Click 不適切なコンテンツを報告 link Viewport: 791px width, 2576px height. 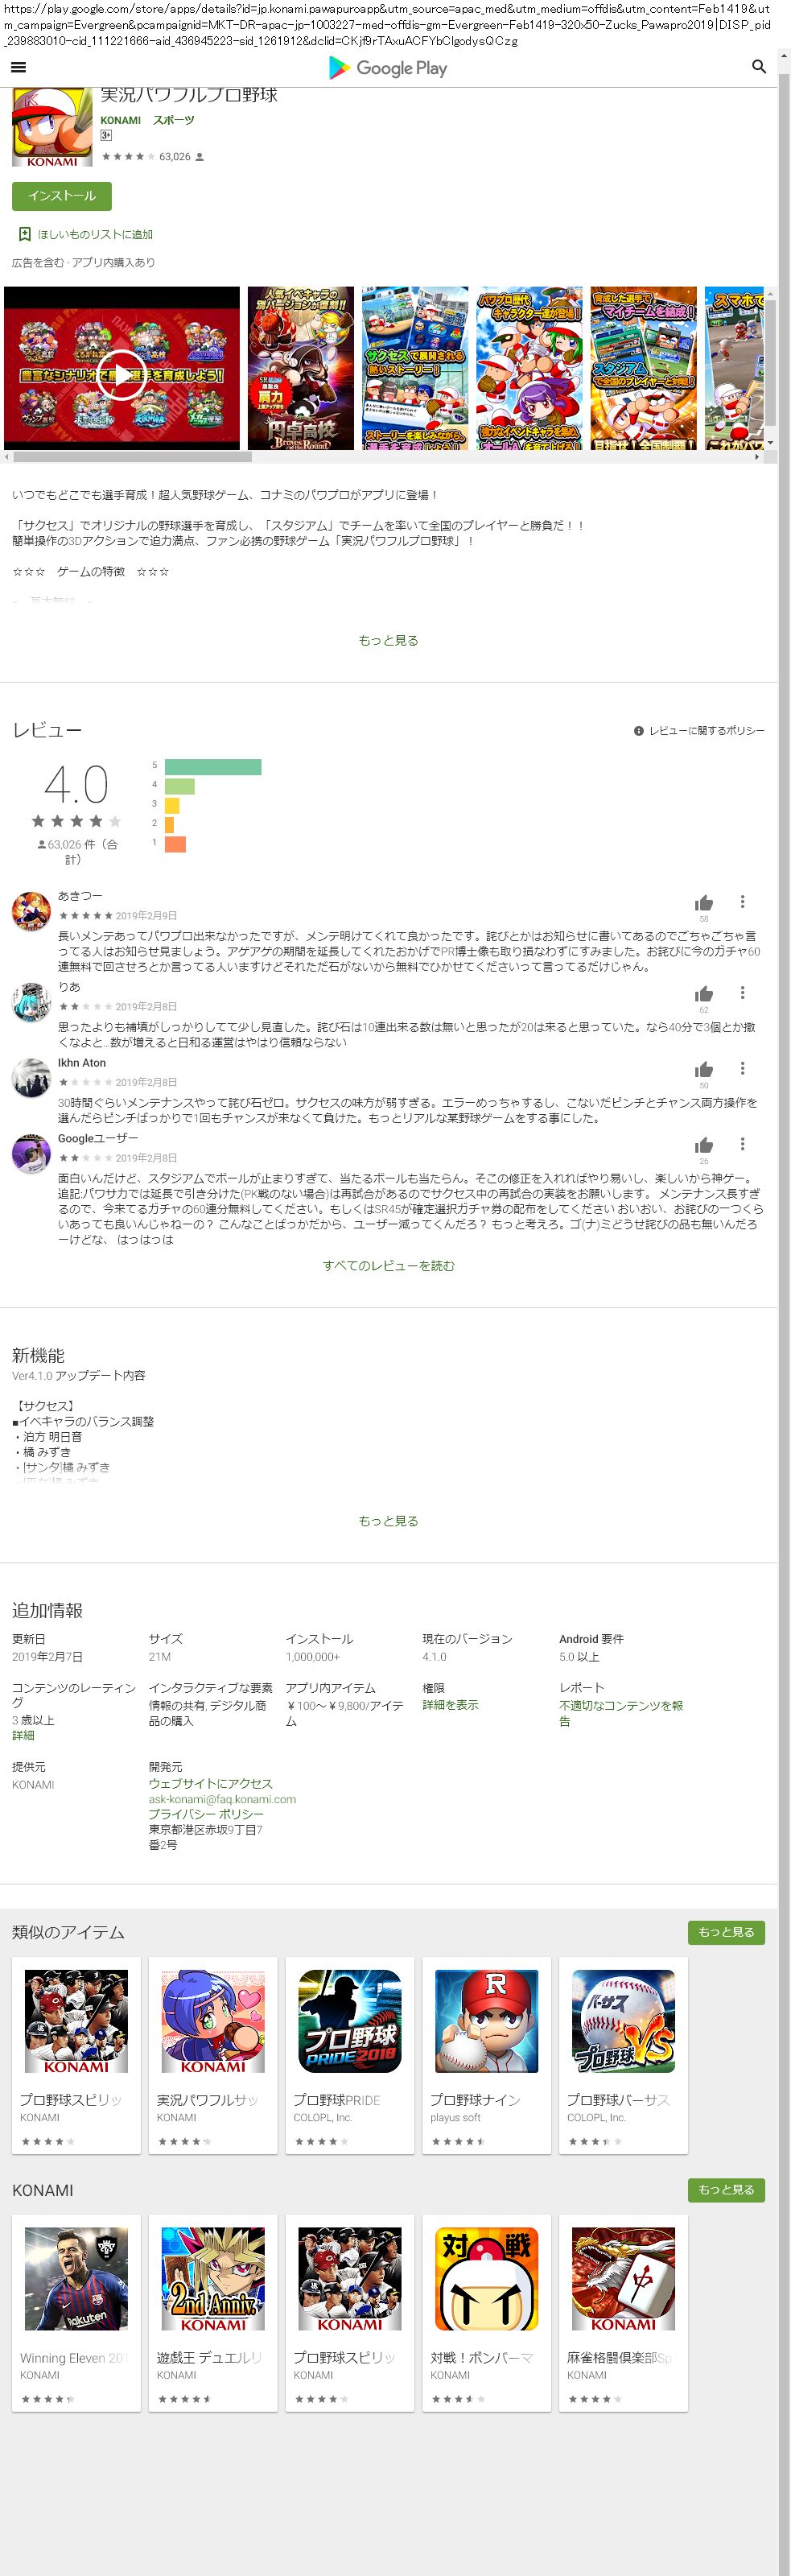pyautogui.click(x=620, y=1713)
